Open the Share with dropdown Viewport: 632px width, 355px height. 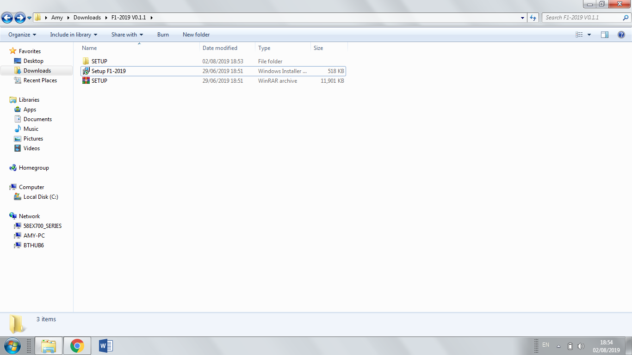pos(127,35)
